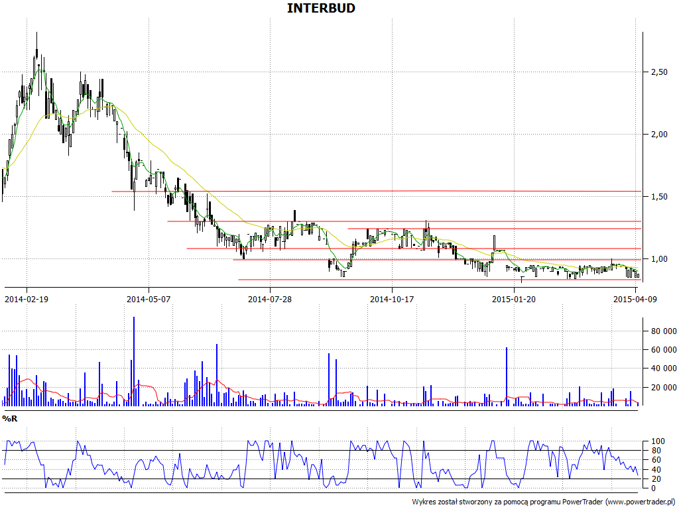Click the INTERBUD chart title

point(321,8)
